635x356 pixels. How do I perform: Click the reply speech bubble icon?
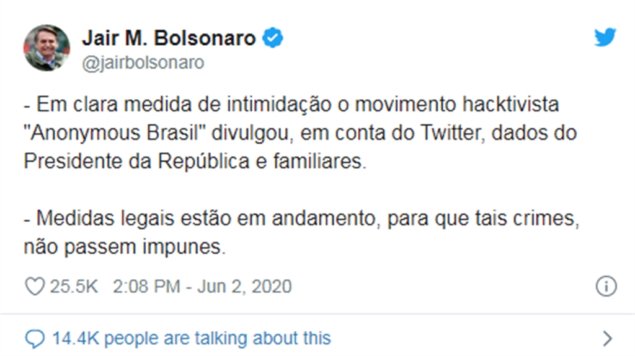35,339
